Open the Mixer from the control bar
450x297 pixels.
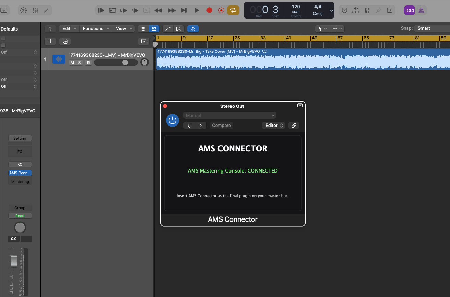[35, 10]
